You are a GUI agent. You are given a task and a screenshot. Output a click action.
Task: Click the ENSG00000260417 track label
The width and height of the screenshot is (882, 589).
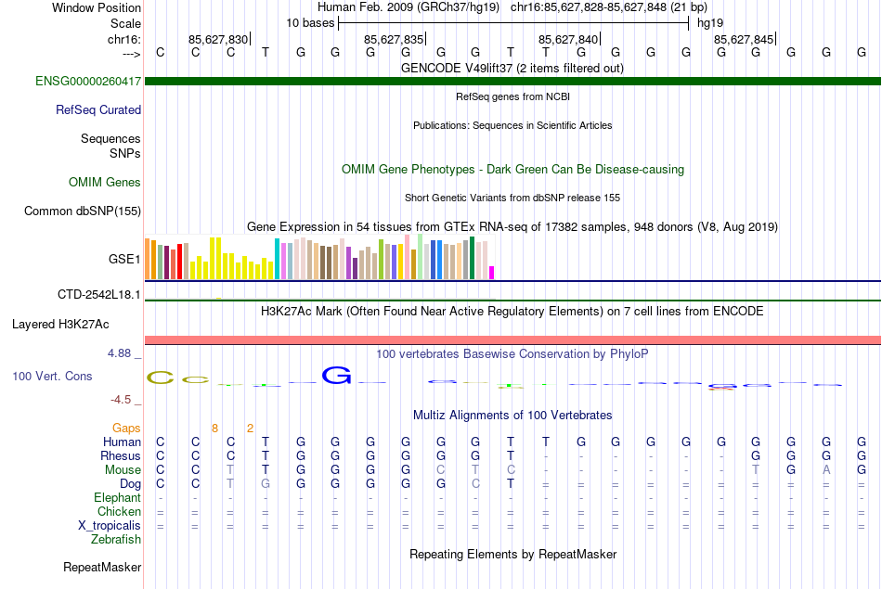pos(88,81)
